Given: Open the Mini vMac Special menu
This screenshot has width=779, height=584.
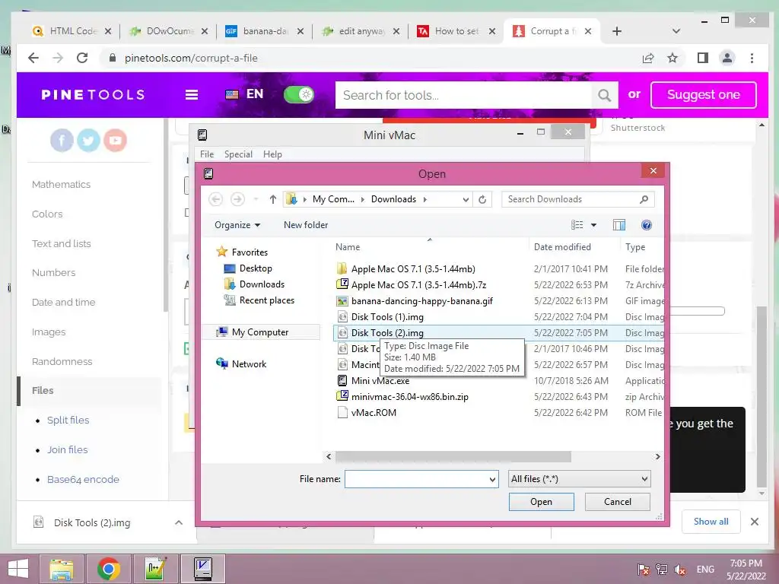Looking at the screenshot, I should coord(238,154).
